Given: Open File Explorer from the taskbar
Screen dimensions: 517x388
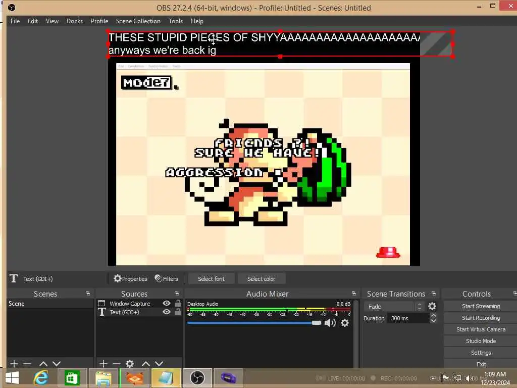Looking at the screenshot, I should coord(103,378).
